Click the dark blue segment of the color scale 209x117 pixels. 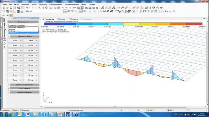coord(52,24)
